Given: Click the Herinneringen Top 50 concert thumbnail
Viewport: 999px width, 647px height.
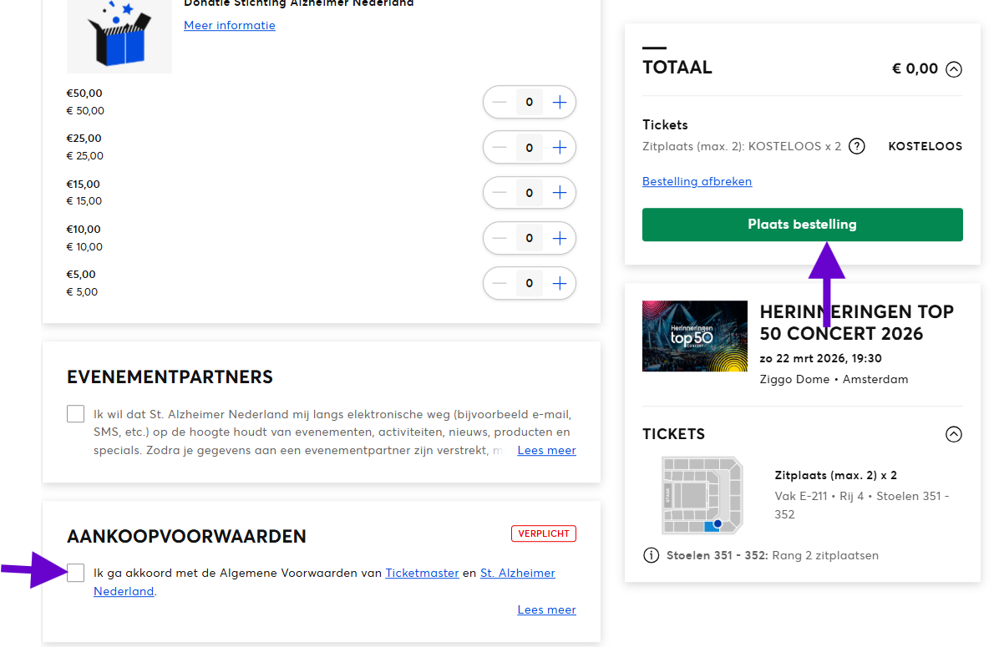Looking at the screenshot, I should click(695, 336).
